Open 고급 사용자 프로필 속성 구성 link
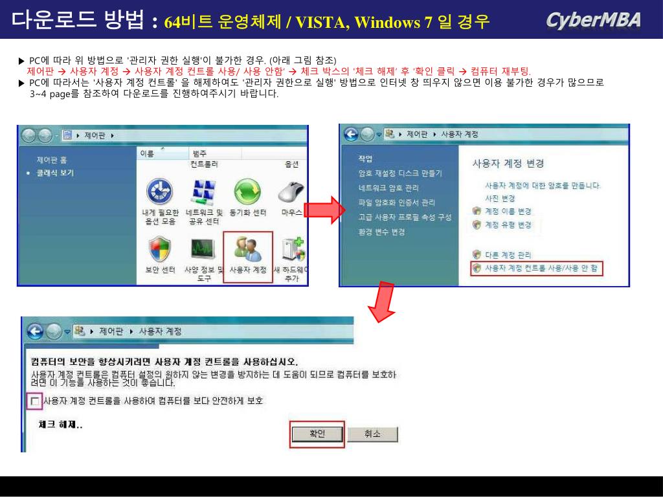The image size is (663, 497). pyautogui.click(x=405, y=217)
